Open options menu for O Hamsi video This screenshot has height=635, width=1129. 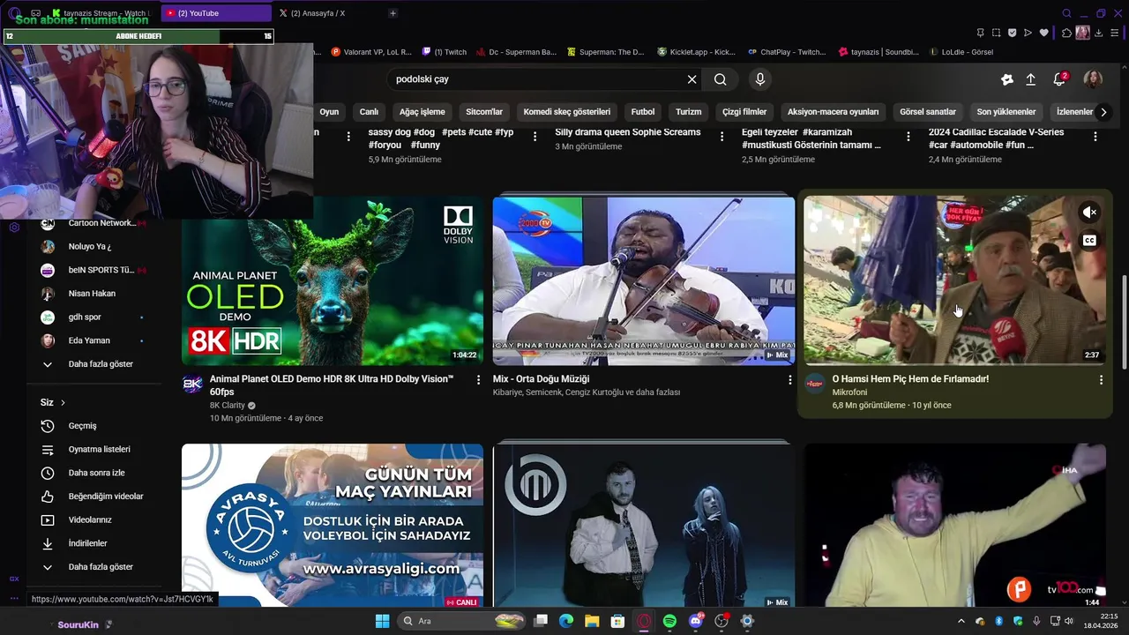(x=1101, y=380)
